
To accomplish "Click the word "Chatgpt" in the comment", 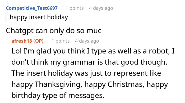I will (x=20, y=31).
